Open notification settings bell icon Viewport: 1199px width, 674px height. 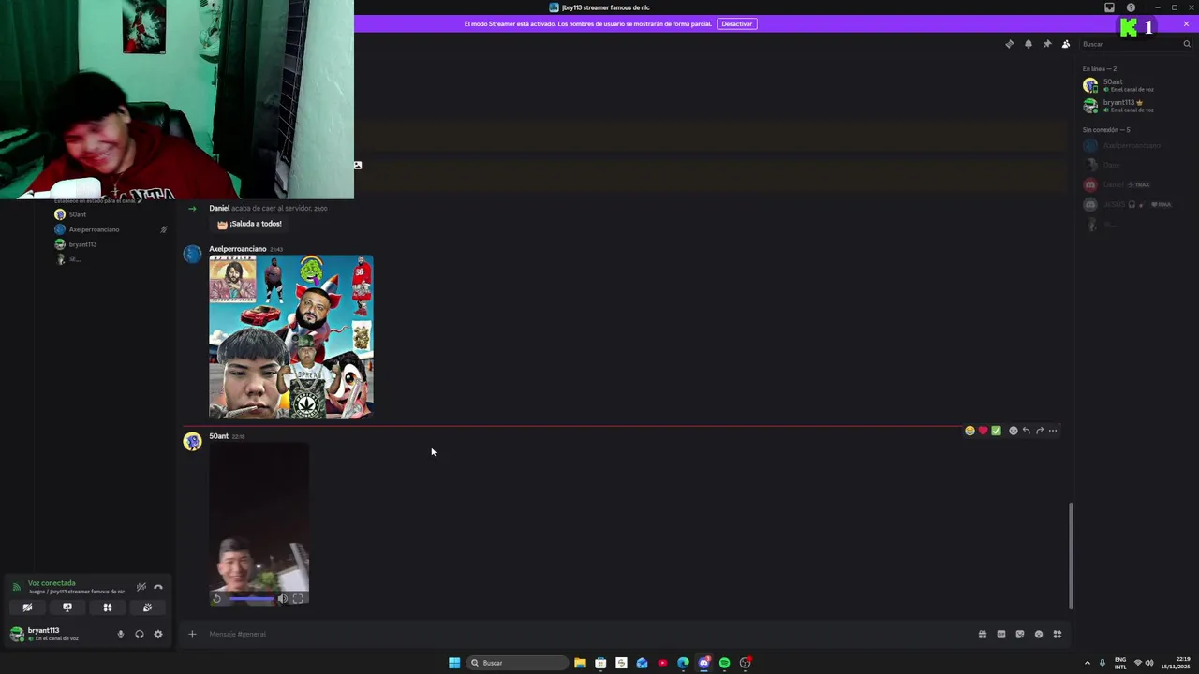[1028, 44]
